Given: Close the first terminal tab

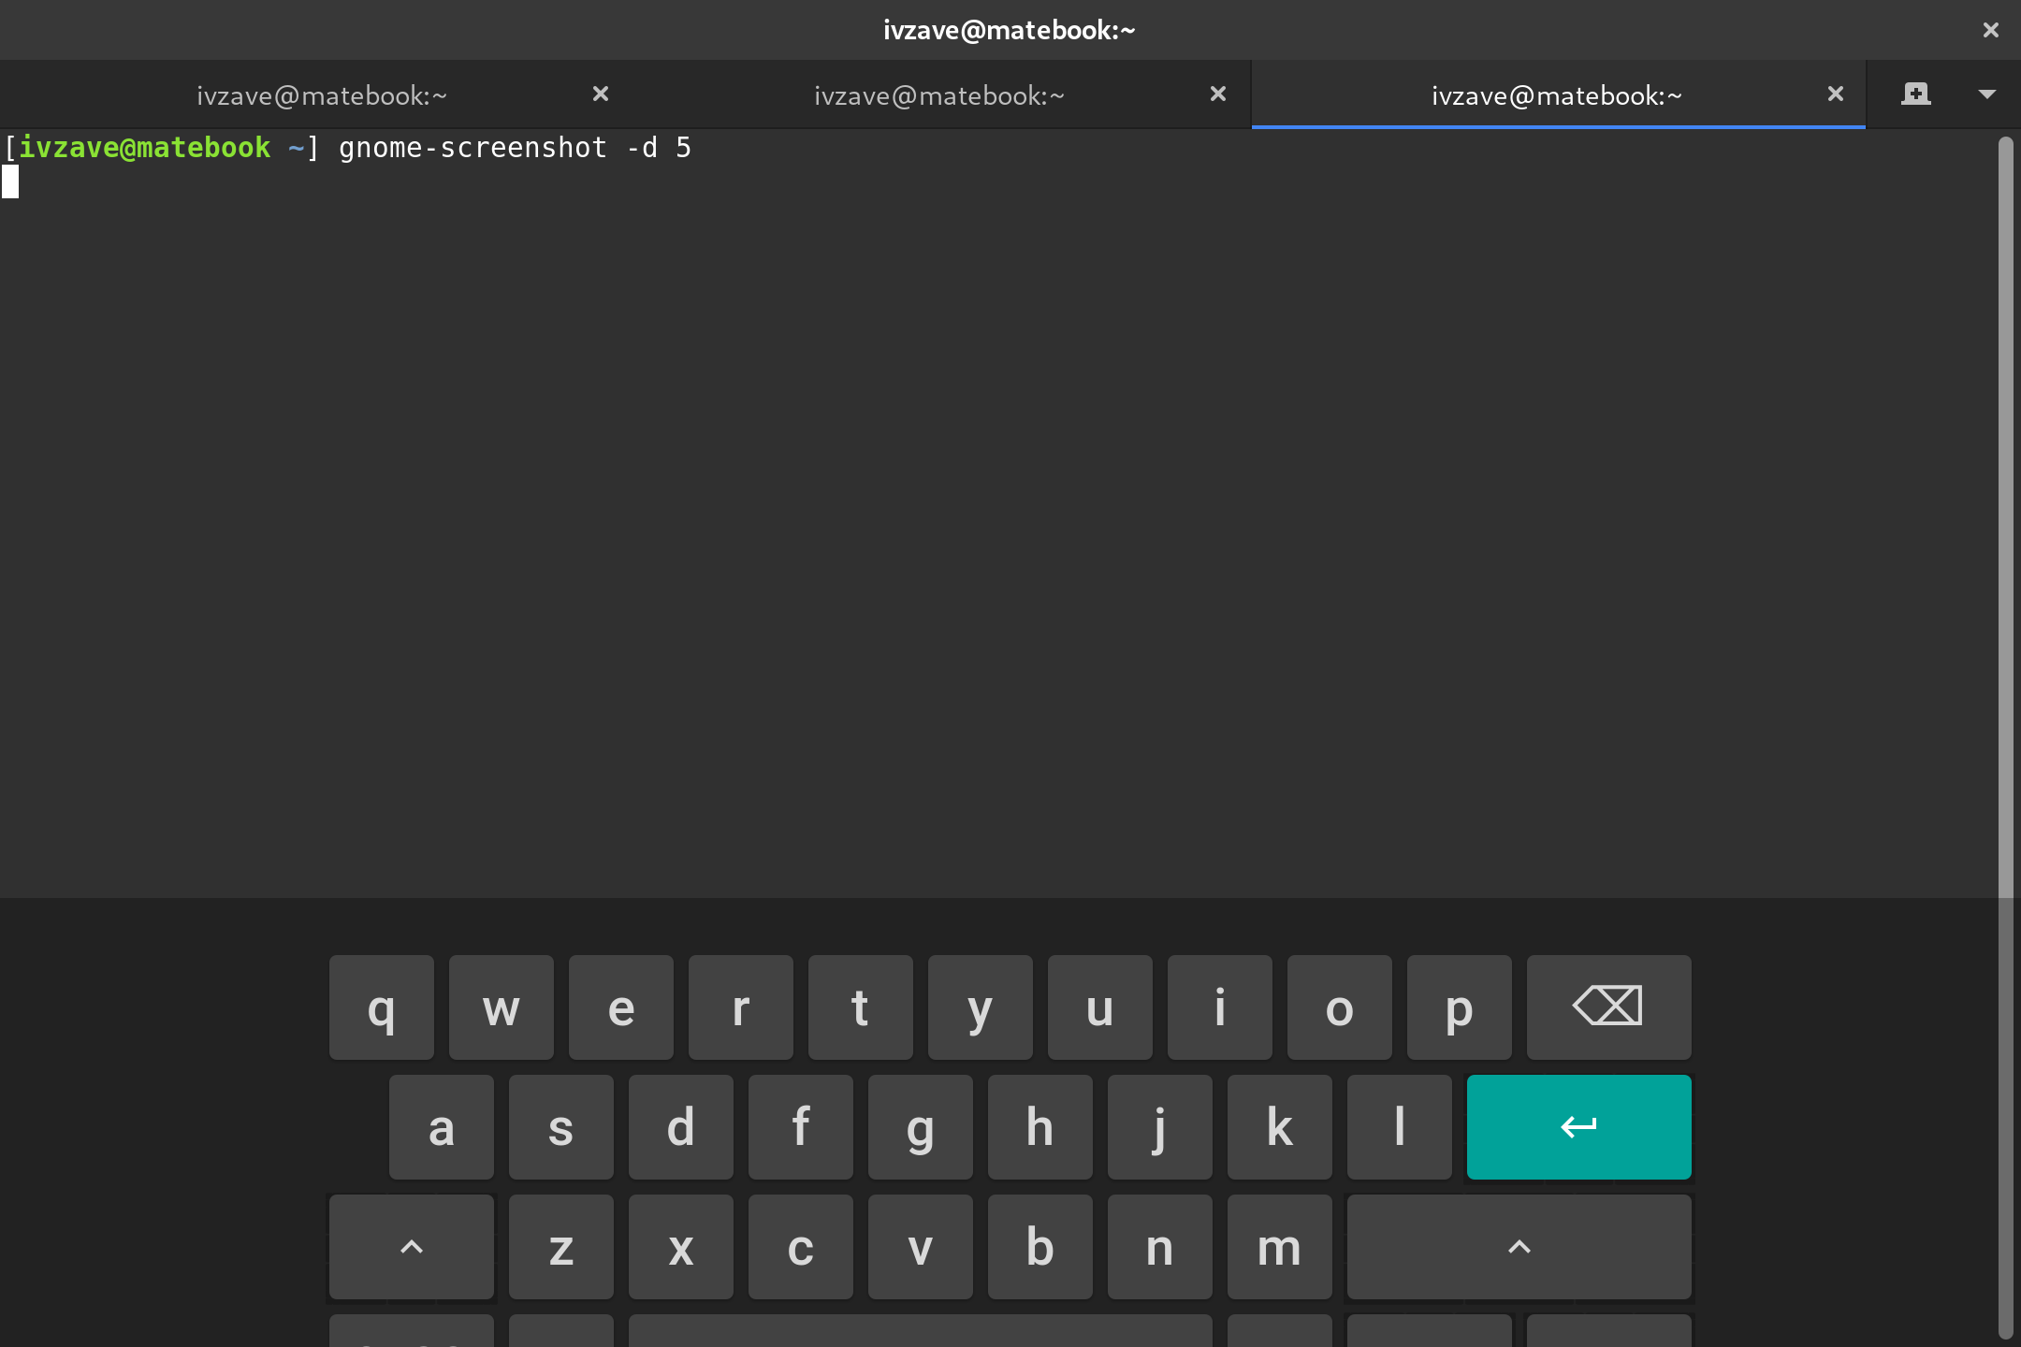Looking at the screenshot, I should (x=601, y=94).
